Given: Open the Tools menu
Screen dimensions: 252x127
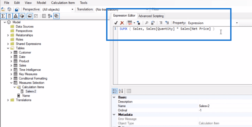Looking at the screenshot, I should pos(84,3).
